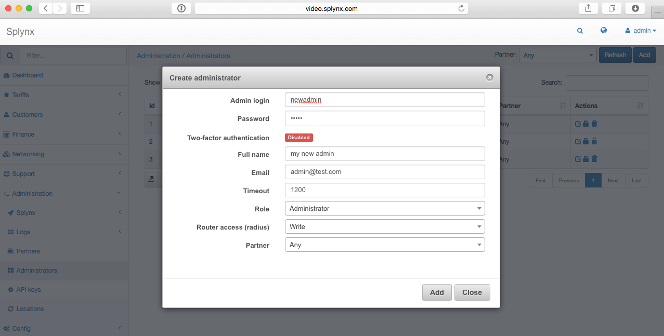The image size is (664, 336).
Task: Click the Locations sync icon in sidebar
Action: coord(10,308)
